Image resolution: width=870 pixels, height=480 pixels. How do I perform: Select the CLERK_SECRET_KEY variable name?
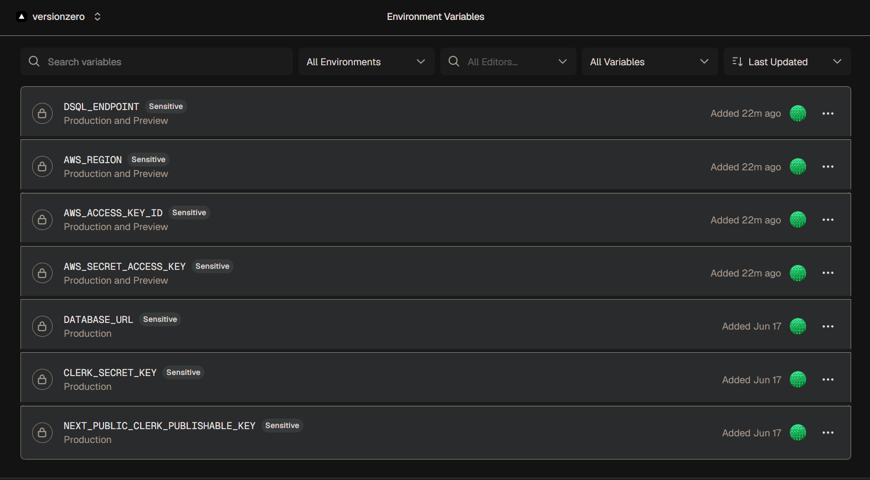click(110, 373)
